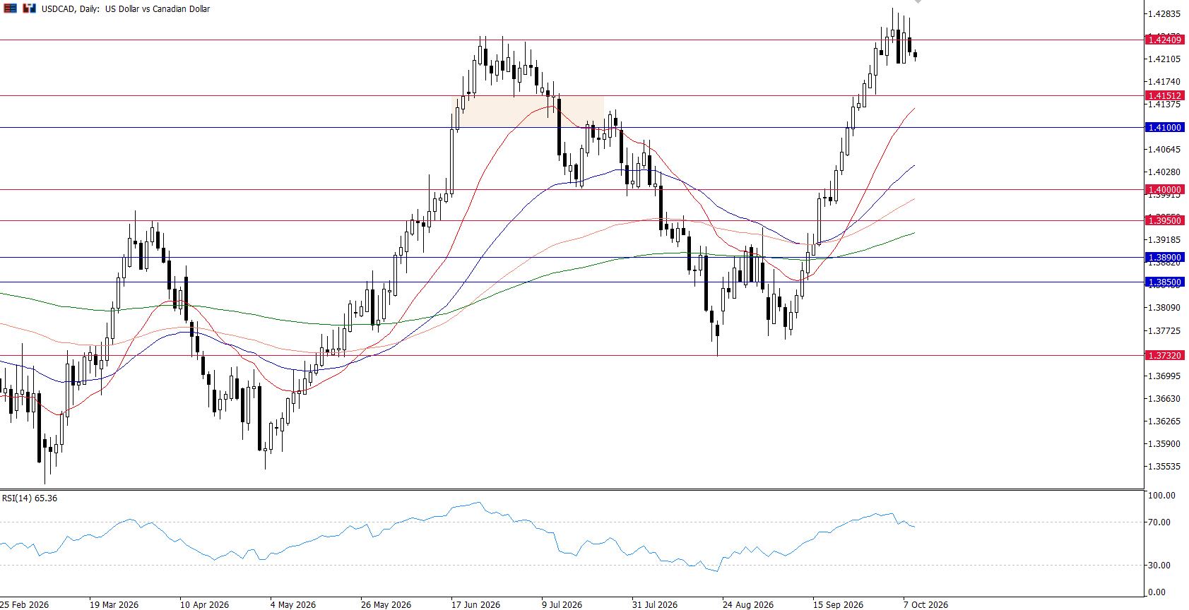Click the 25 Feb 2026 date label

(25, 605)
